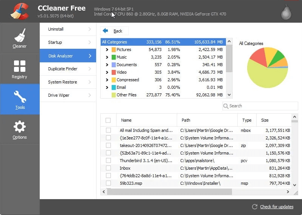Click the CCleaner logo in header

(x=20, y=11)
